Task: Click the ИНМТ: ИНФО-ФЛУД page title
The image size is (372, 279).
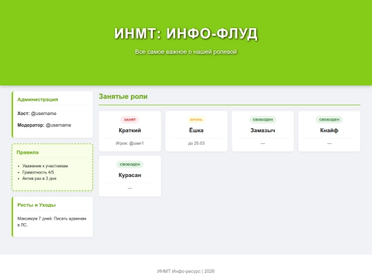Action: 186,34
